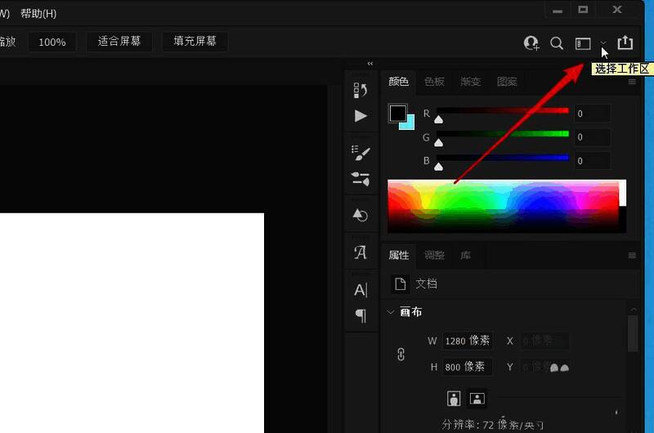The width and height of the screenshot is (654, 433).
Task: Click the canvas height H field
Action: coord(467,367)
